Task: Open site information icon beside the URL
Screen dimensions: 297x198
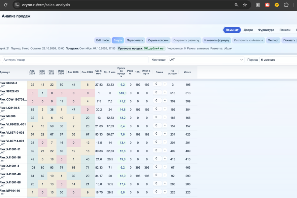Action: [x=17, y=5]
